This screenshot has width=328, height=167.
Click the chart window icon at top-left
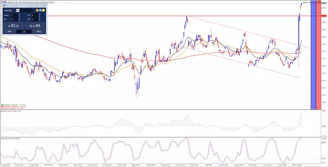coord(2,2)
